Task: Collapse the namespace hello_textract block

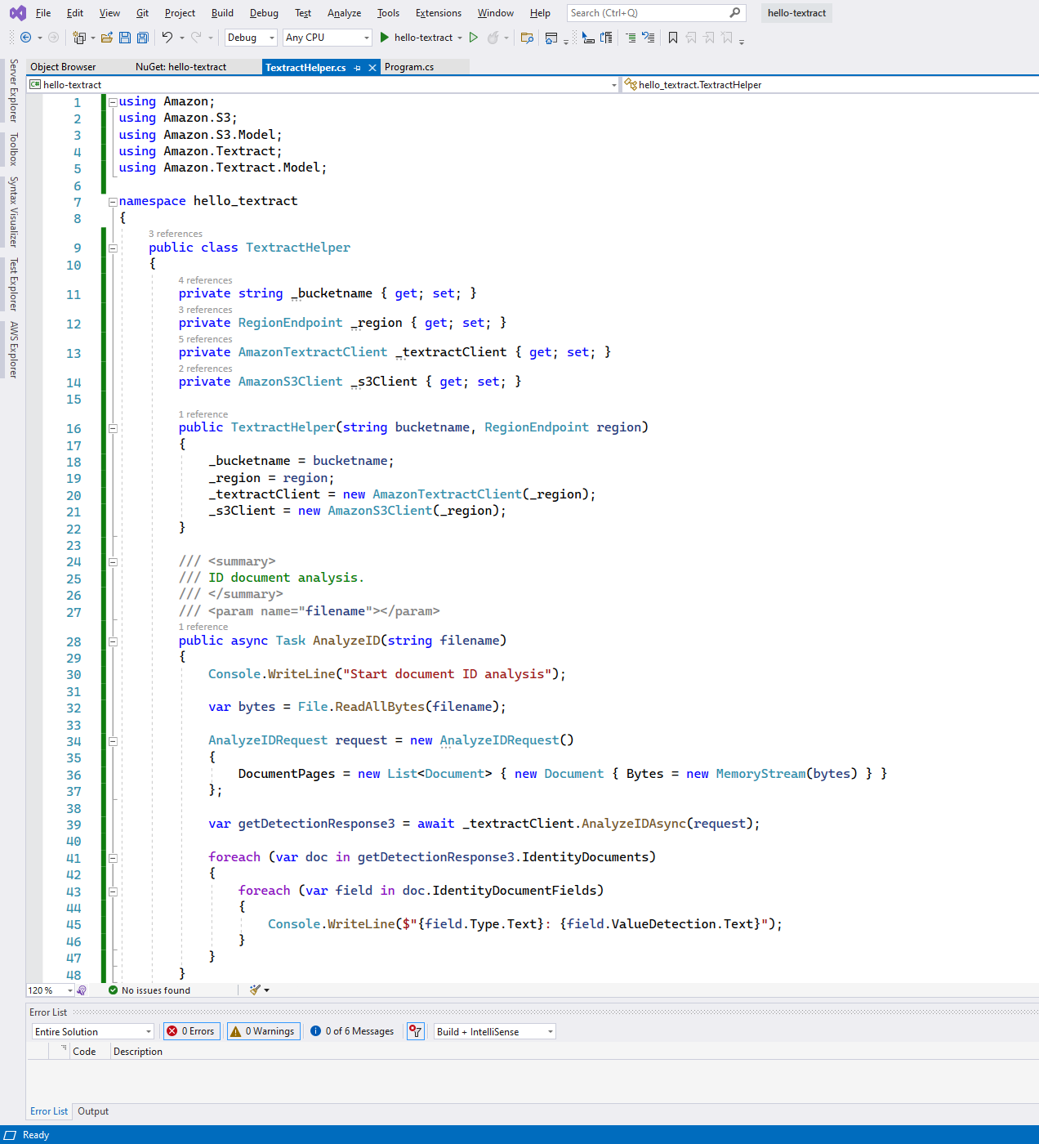Action: coord(113,201)
